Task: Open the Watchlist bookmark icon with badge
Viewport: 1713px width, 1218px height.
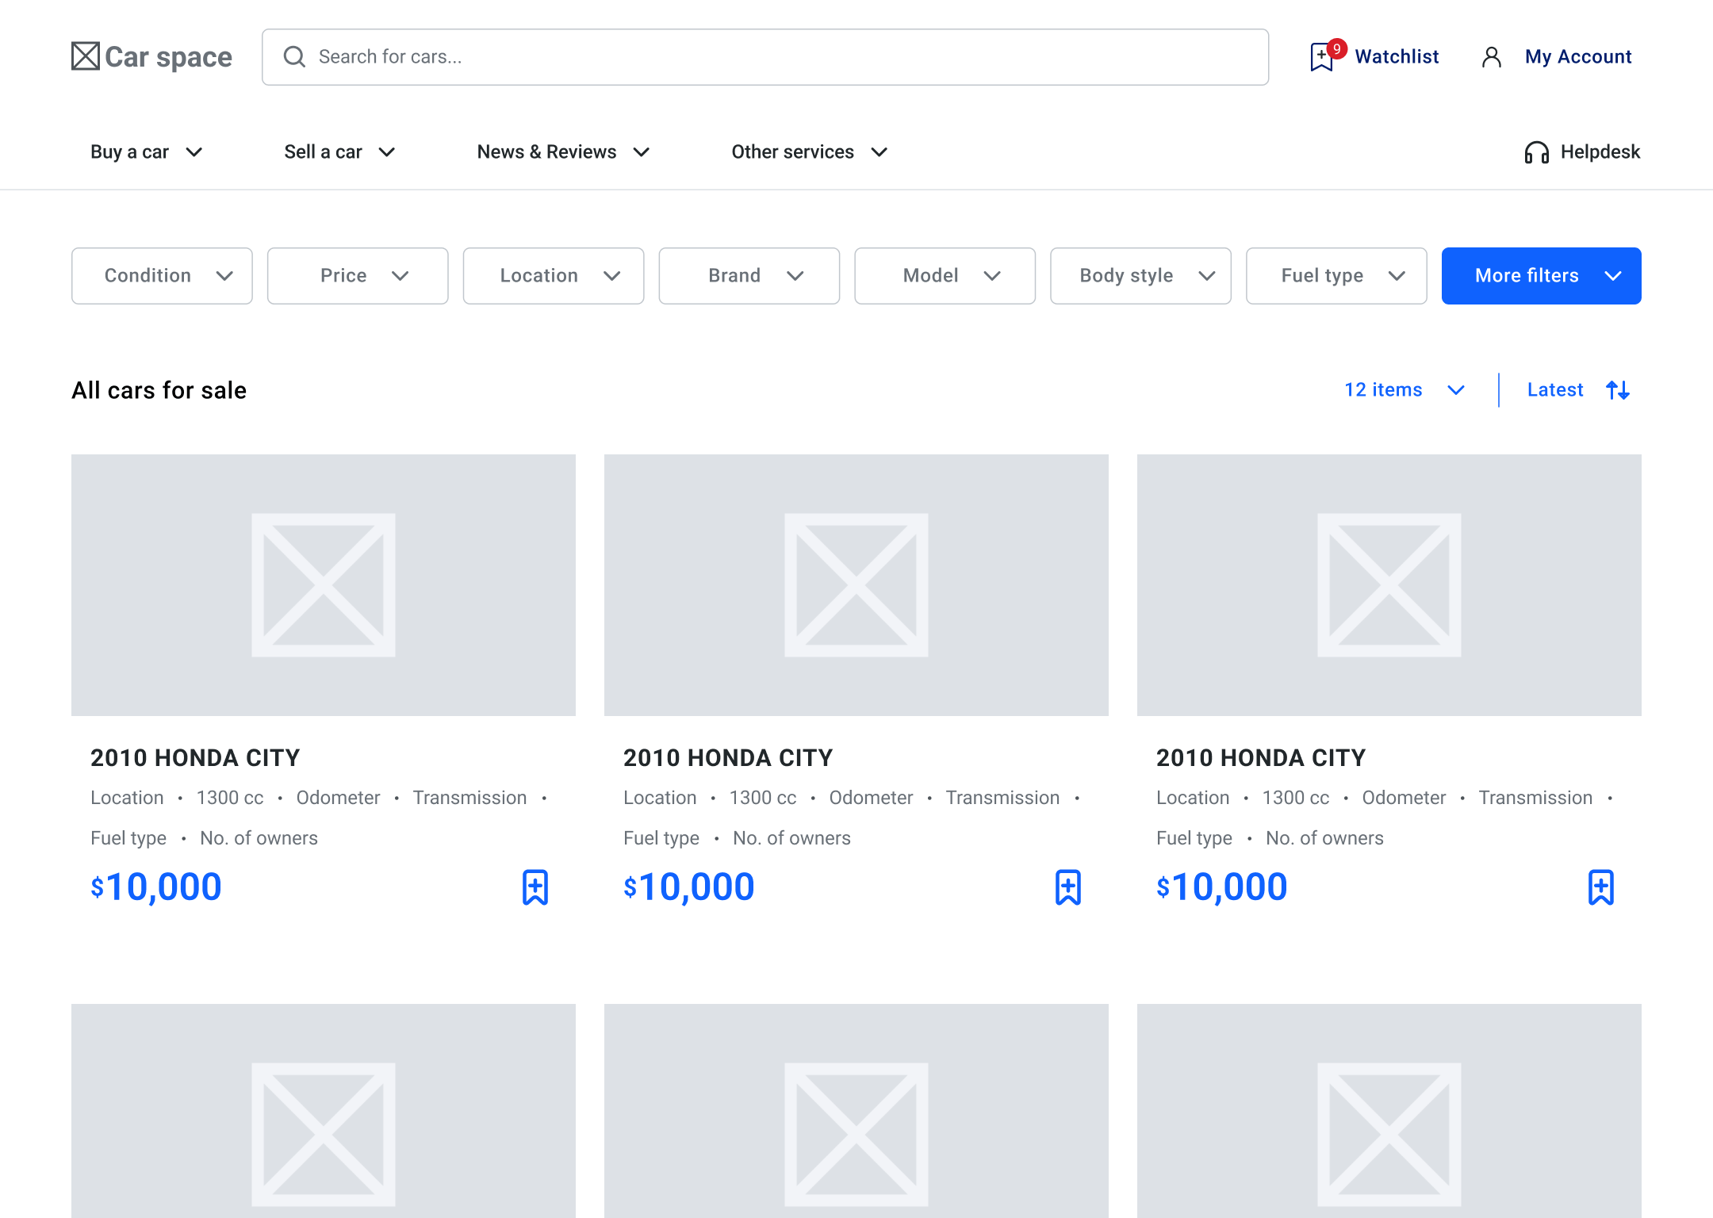Action: 1327,56
